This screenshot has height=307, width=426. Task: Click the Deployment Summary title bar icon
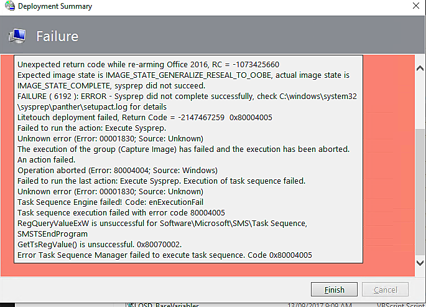[10, 6]
